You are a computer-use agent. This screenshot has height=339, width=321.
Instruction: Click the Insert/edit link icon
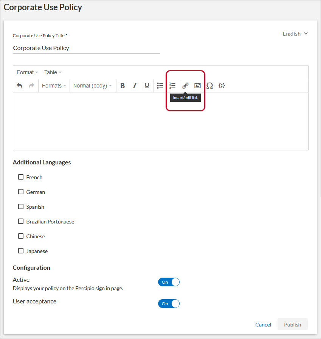click(185, 86)
